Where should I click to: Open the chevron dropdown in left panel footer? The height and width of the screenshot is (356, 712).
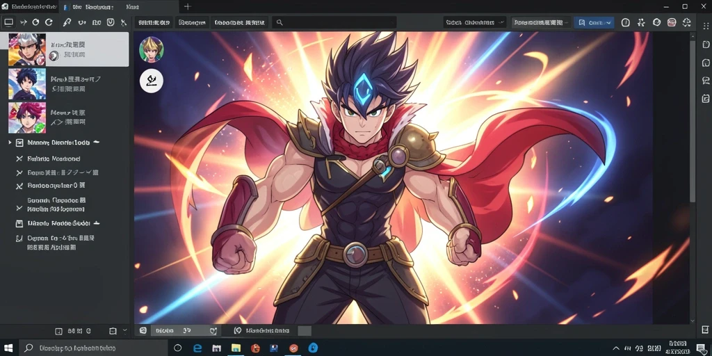(125, 331)
